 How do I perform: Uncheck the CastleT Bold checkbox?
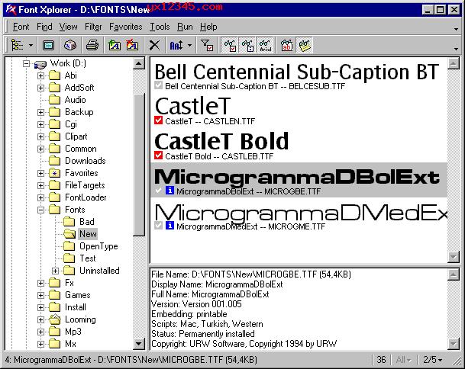click(x=158, y=156)
